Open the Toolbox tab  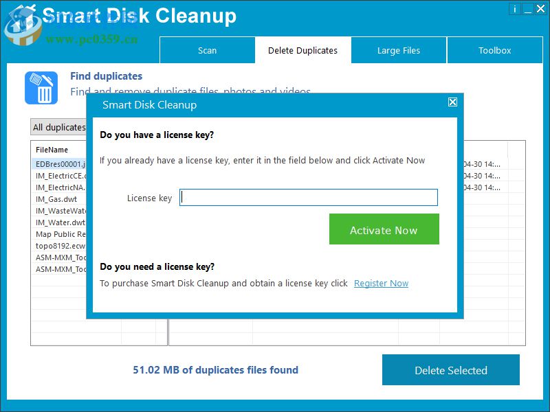(x=495, y=50)
